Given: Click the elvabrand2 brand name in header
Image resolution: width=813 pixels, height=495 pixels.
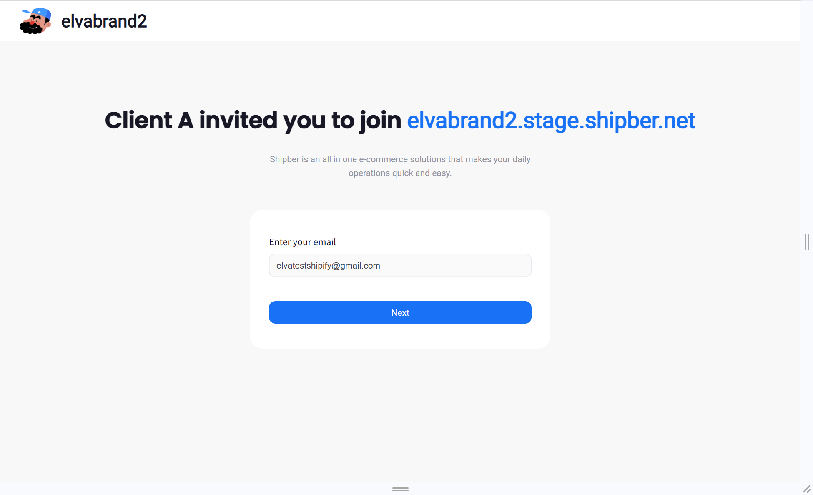Looking at the screenshot, I should pos(104,21).
